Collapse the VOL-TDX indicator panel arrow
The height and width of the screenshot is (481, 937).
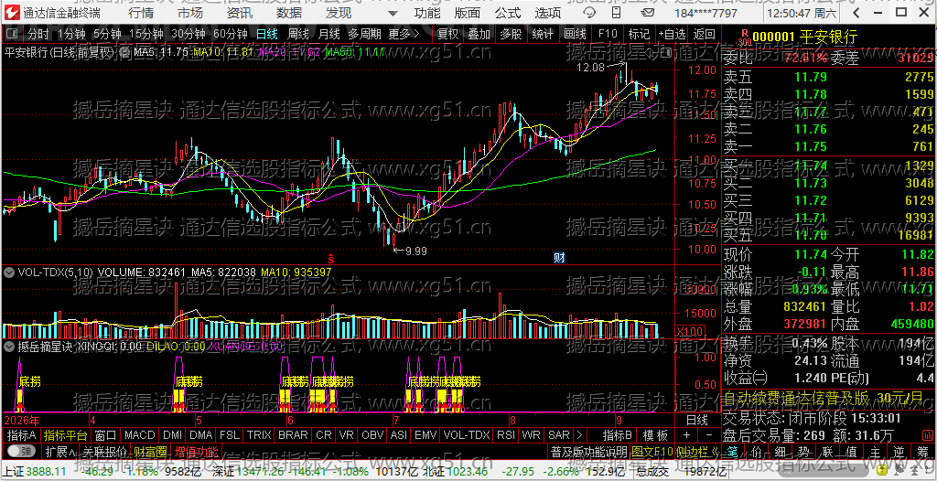click(9, 272)
